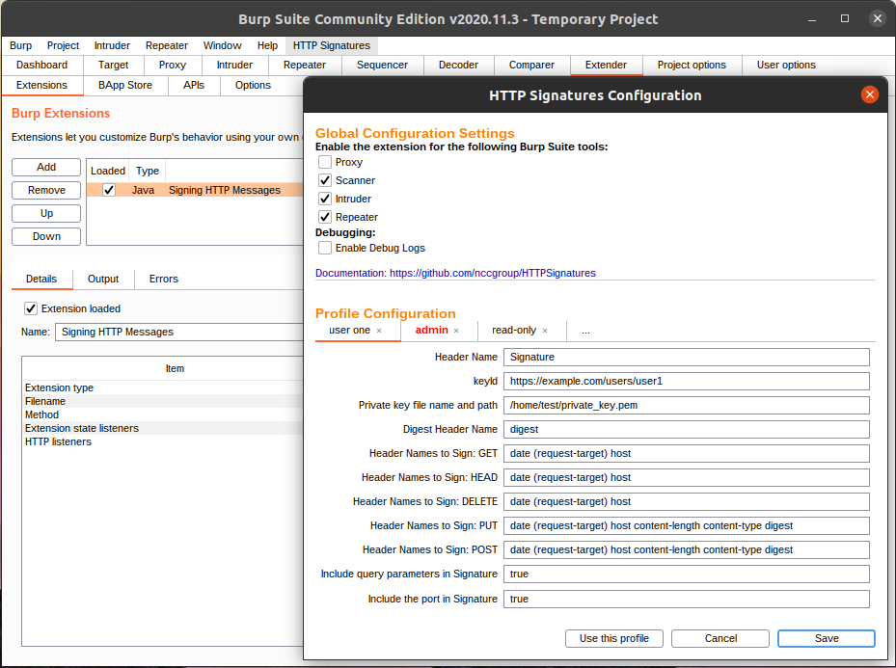
Task: Select the 'HTTP listeners' item row
Action: (x=163, y=441)
